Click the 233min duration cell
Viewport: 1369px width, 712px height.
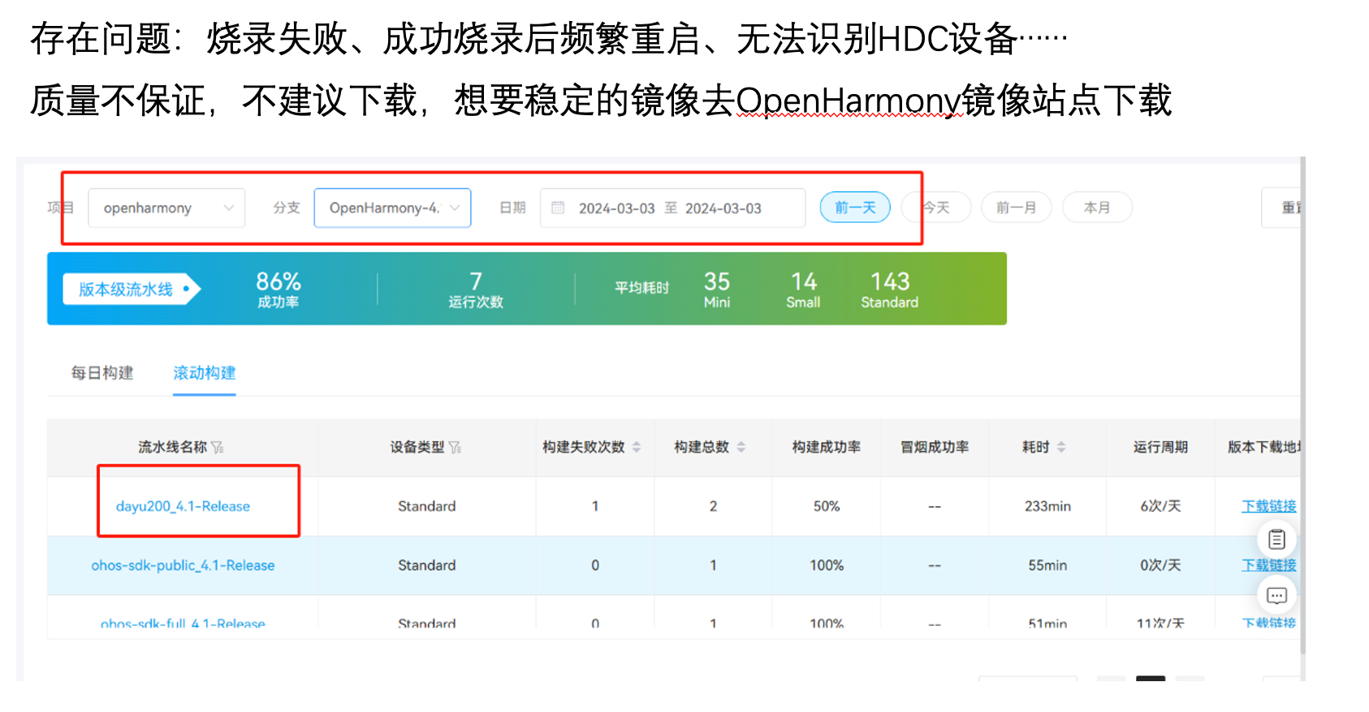pyautogui.click(x=1047, y=506)
